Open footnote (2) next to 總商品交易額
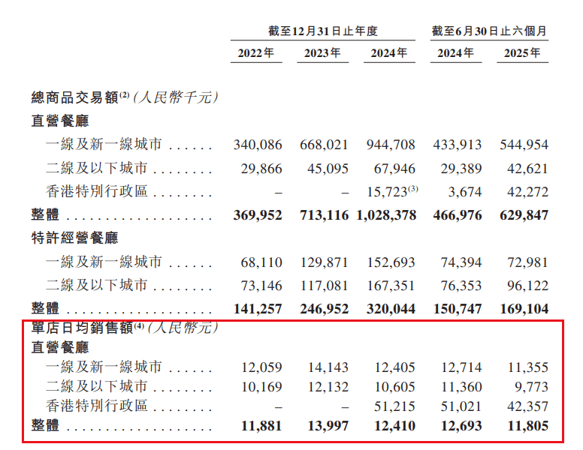The height and width of the screenshot is (450, 583). tap(125, 94)
